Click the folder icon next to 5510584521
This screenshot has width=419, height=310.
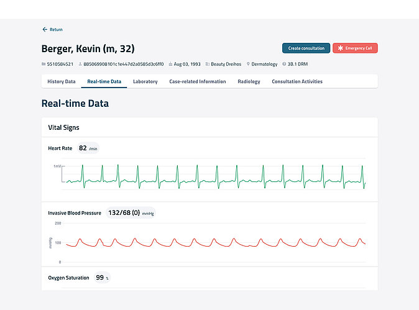(44, 64)
